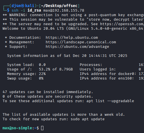
Task: Open the https://help.ubuntu.com documentation link
Action: point(72,38)
